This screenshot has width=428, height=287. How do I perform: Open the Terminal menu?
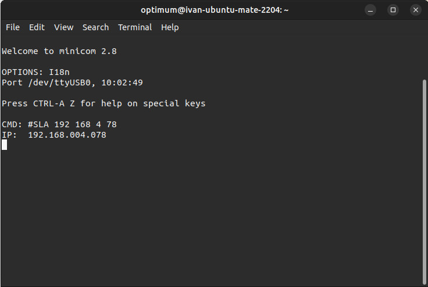135,27
